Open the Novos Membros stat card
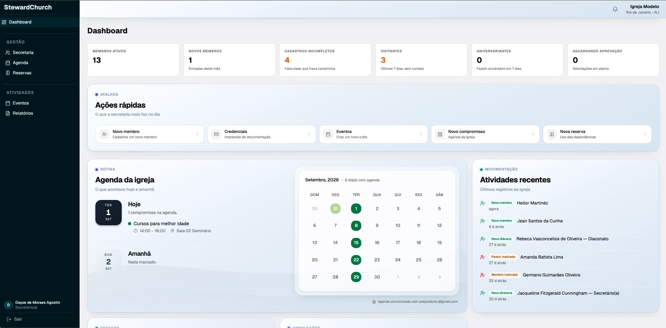The width and height of the screenshot is (666, 328). click(x=229, y=60)
